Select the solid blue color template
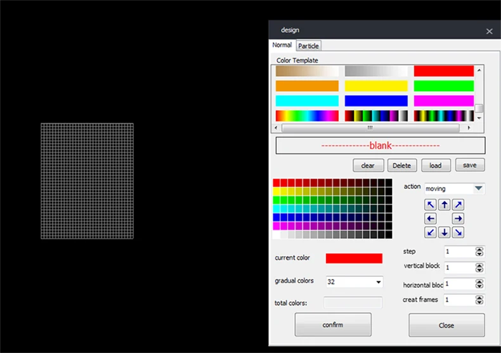Image resolution: width=501 pixels, height=353 pixels. 376,101
